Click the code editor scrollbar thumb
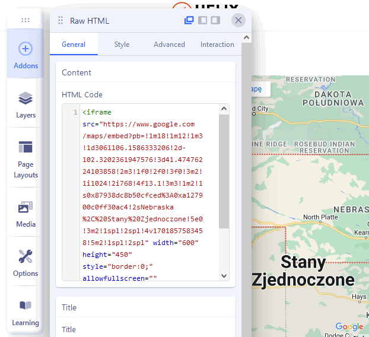 tap(224, 171)
